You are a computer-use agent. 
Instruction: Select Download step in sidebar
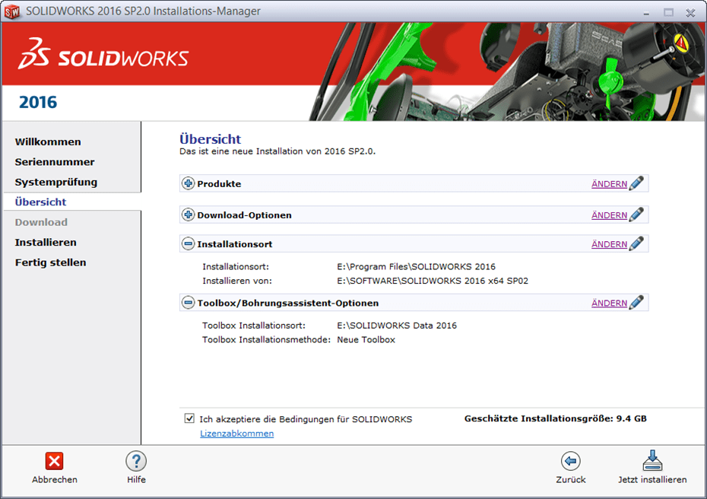[41, 222]
